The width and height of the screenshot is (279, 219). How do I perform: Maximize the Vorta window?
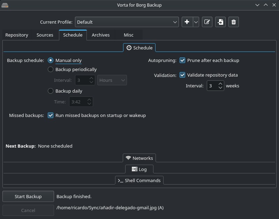pyautogui.click(x=266, y=5)
